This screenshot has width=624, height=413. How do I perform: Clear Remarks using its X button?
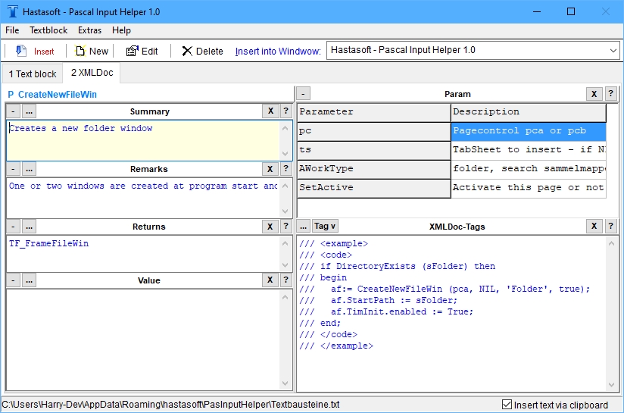270,169
